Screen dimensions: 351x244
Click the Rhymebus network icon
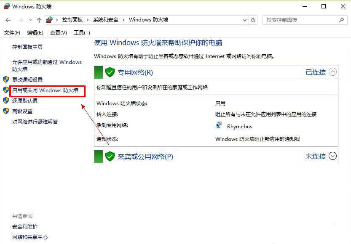pos(218,125)
